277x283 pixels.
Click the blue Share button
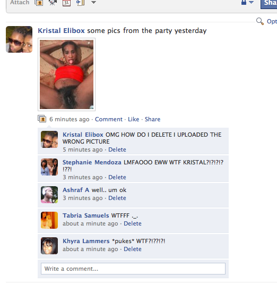pyautogui.click(x=269, y=4)
